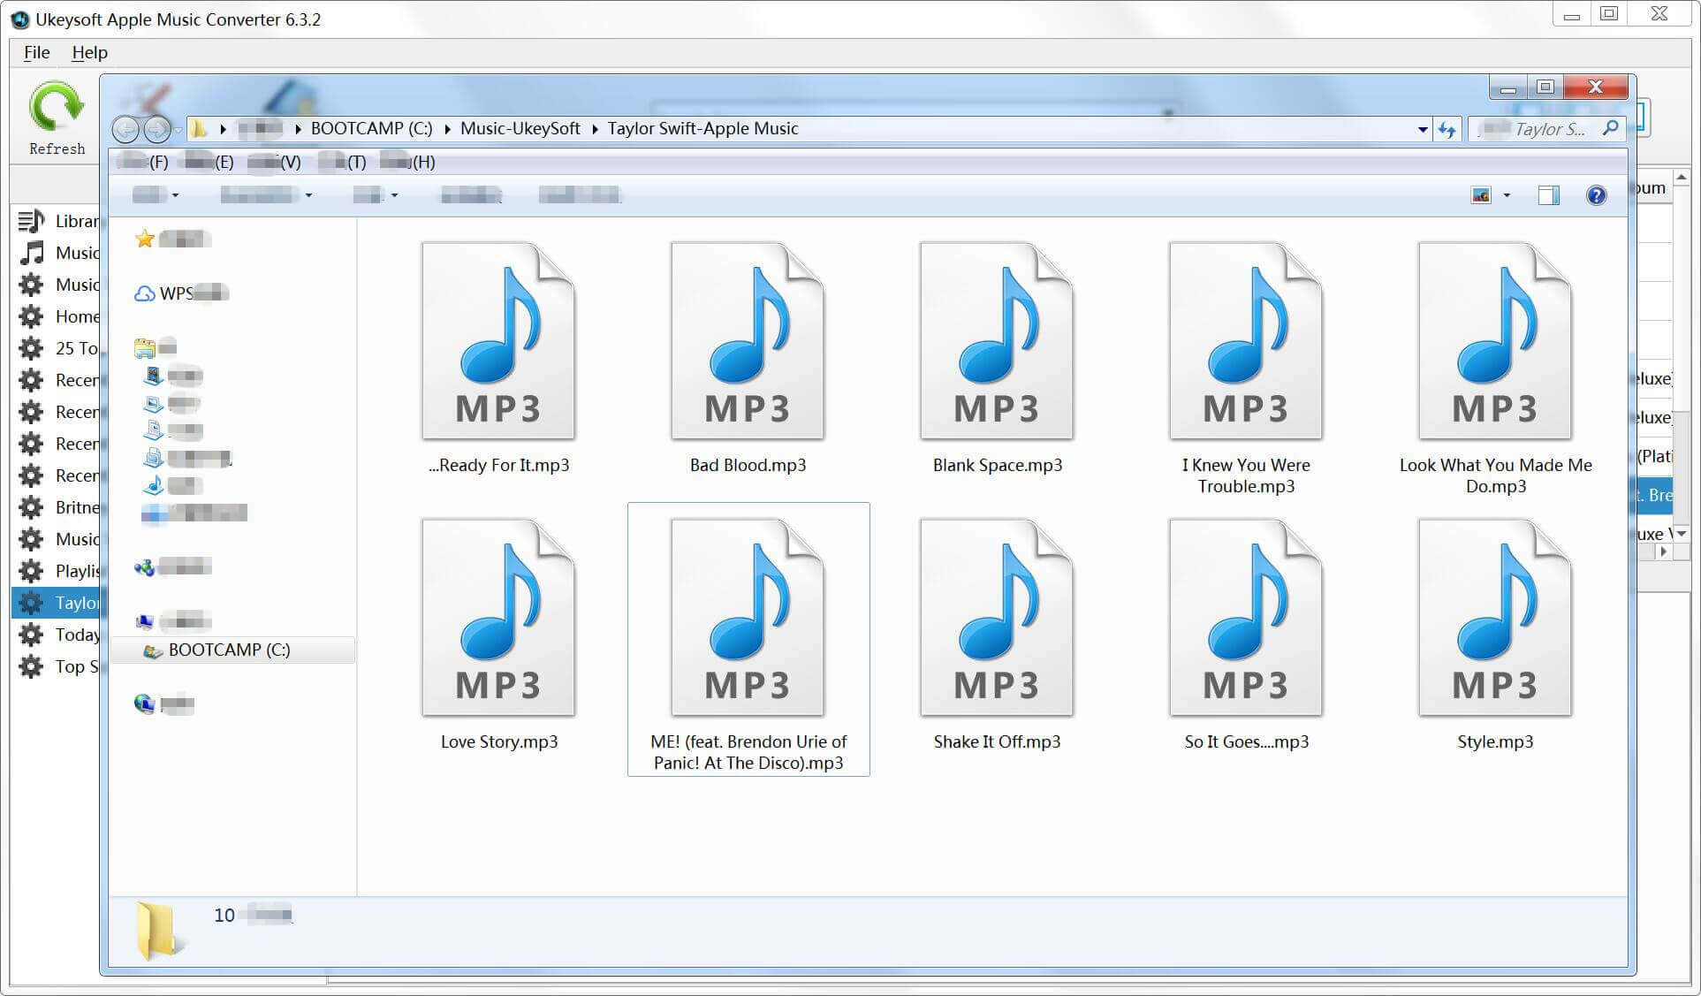Select the So It Goes....mp3 file icon

point(1246,618)
